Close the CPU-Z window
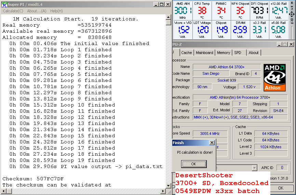The height and width of the screenshot is (195, 296). click(x=291, y=44)
